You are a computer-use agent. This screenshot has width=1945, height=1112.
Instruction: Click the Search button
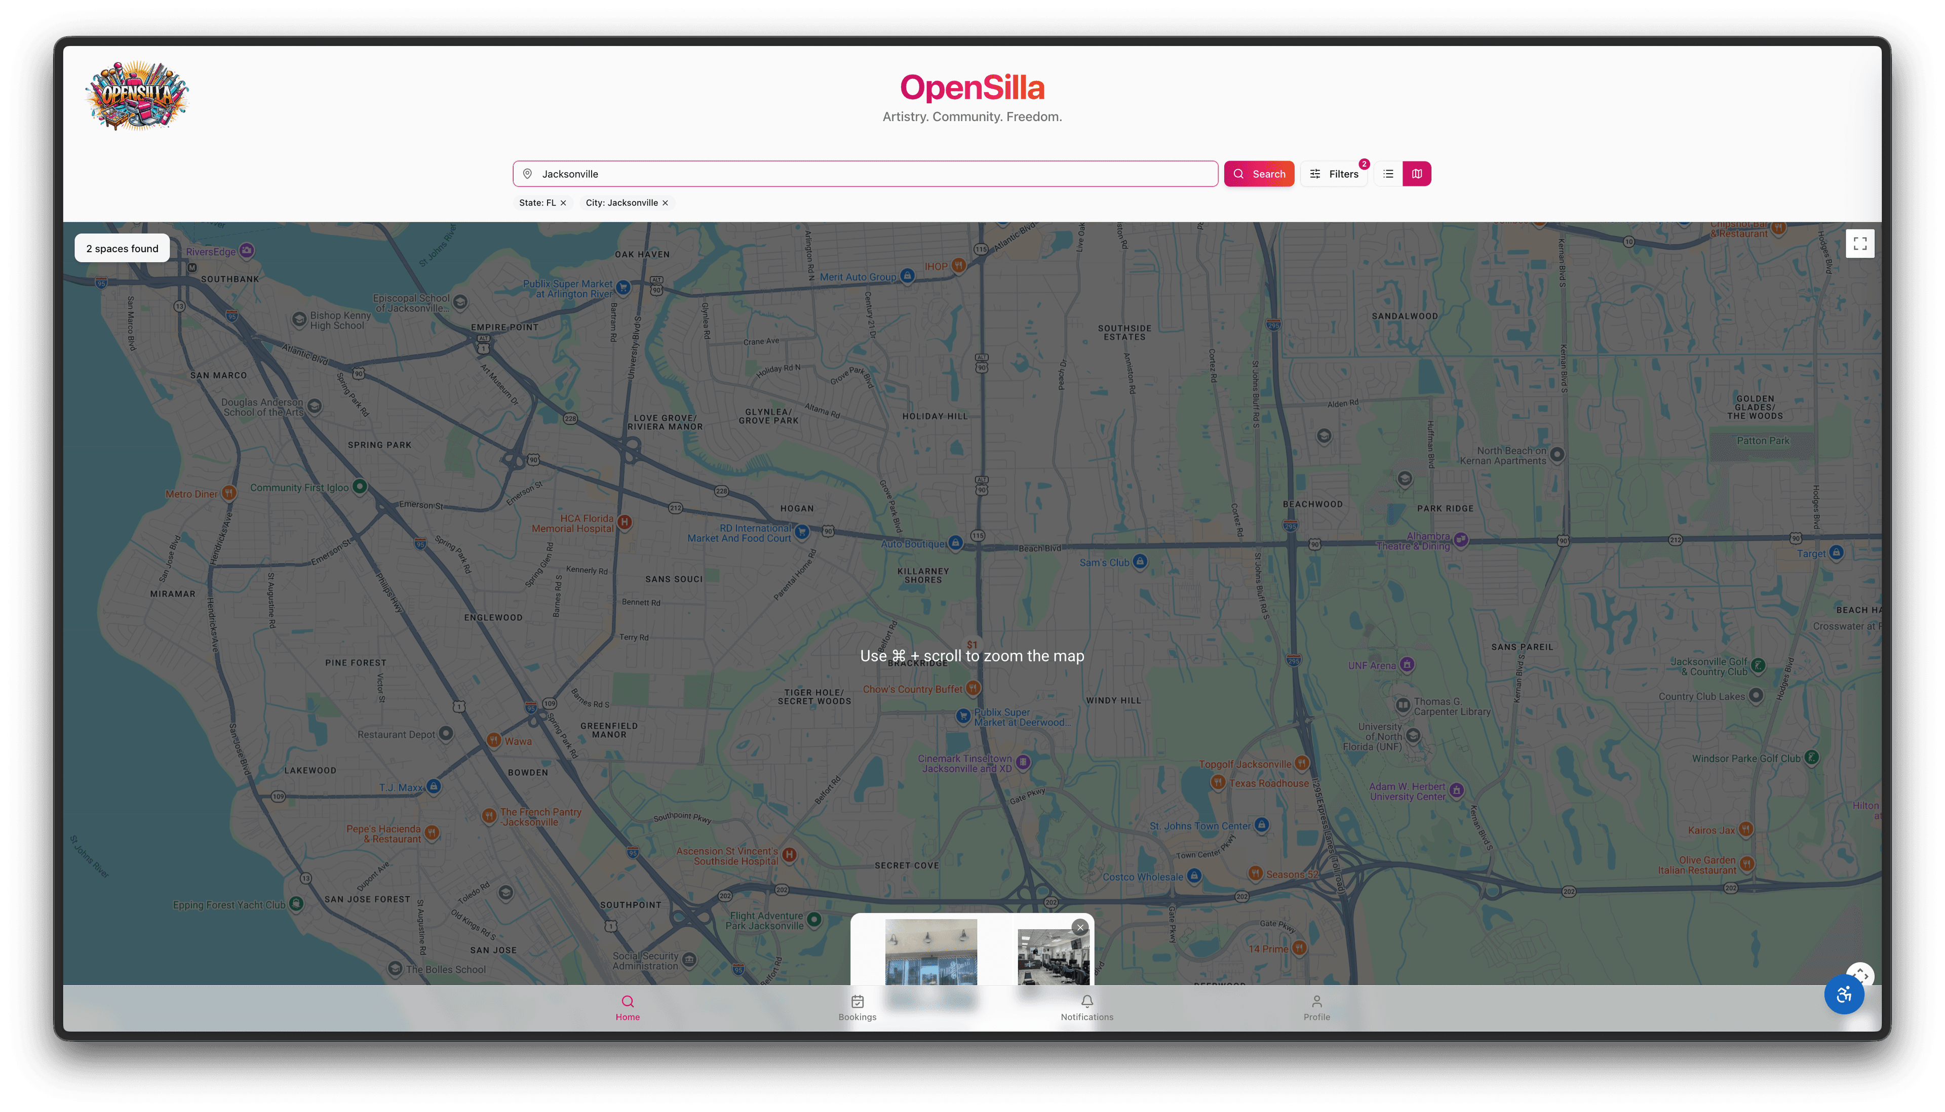point(1259,173)
